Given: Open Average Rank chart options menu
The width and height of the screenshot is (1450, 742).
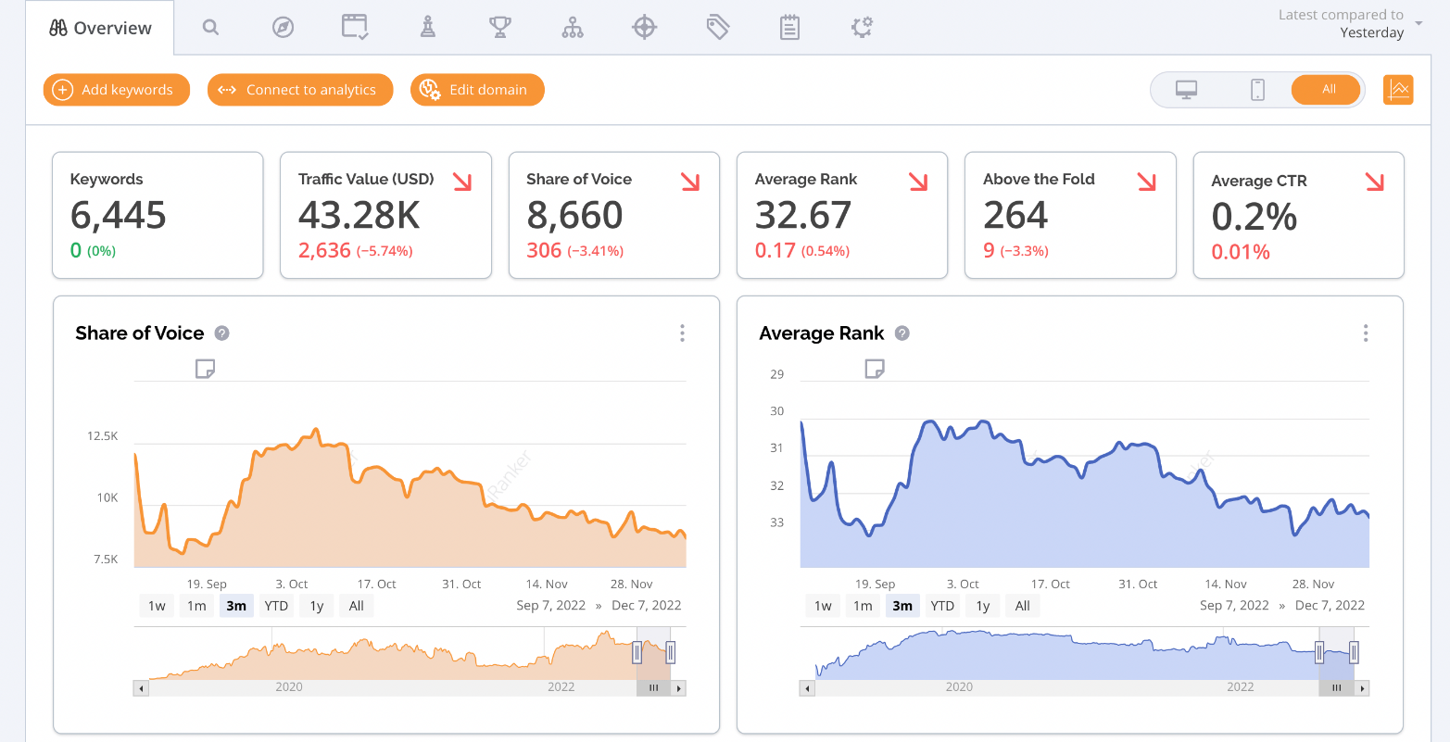Looking at the screenshot, I should point(1366,333).
